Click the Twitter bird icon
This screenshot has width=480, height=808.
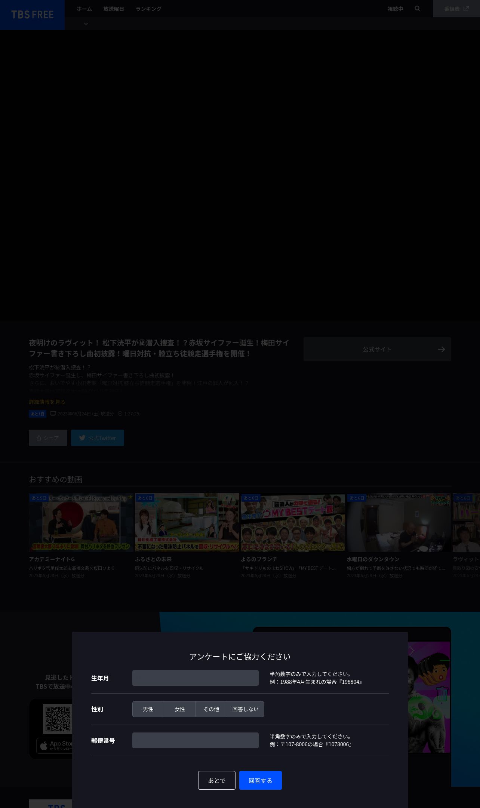[x=82, y=438]
